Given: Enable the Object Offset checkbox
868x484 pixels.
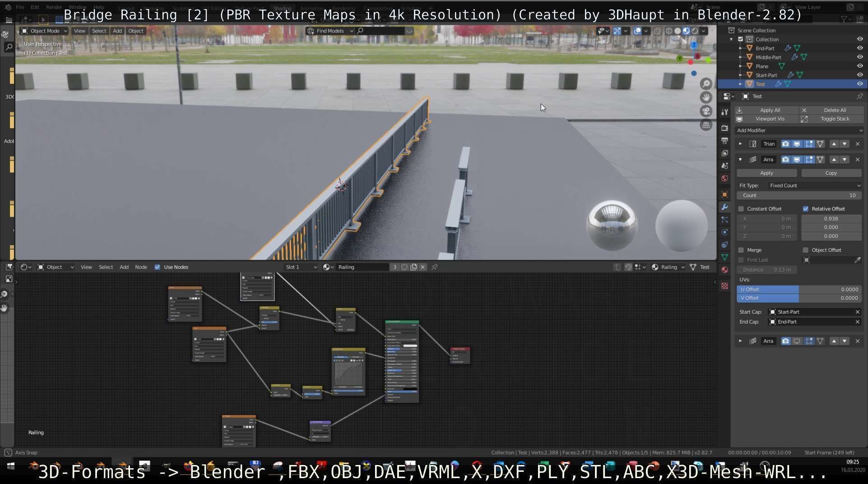Looking at the screenshot, I should (x=806, y=250).
